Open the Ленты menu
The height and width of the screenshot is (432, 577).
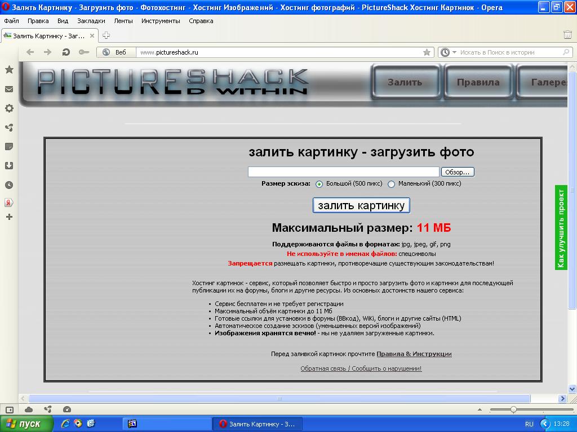tap(123, 21)
